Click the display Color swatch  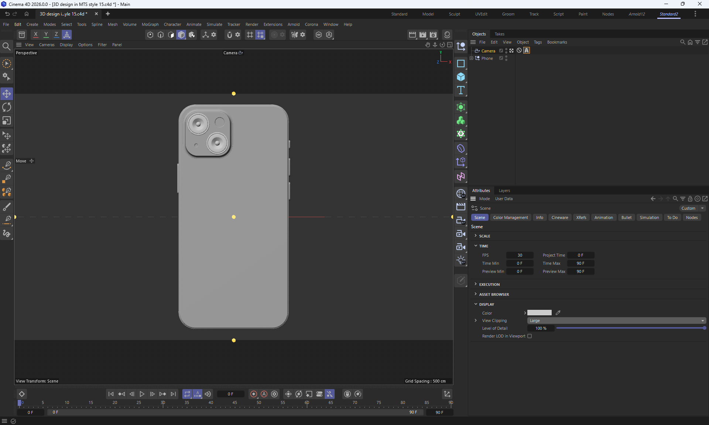coord(539,313)
